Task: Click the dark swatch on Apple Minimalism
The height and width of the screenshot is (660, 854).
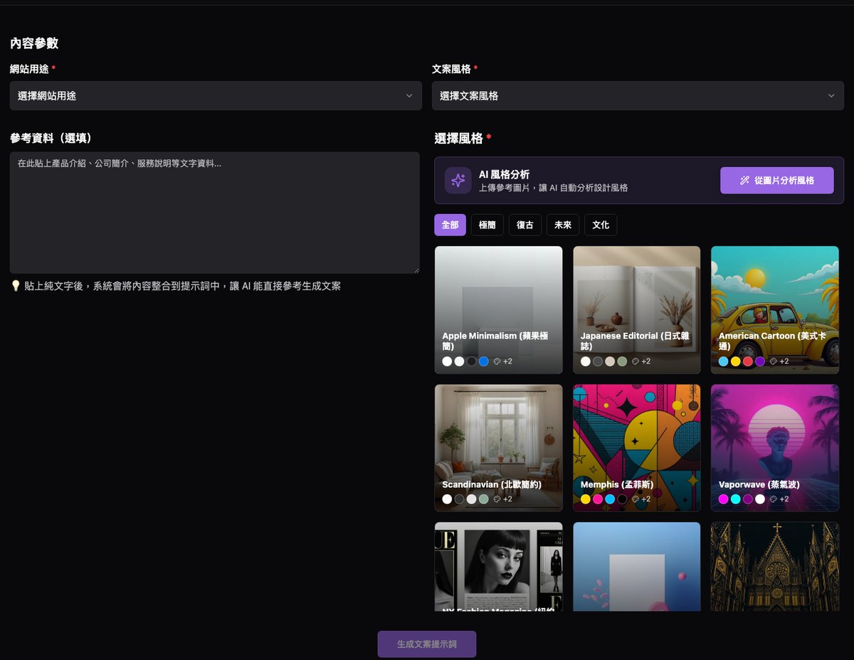Action: [472, 361]
